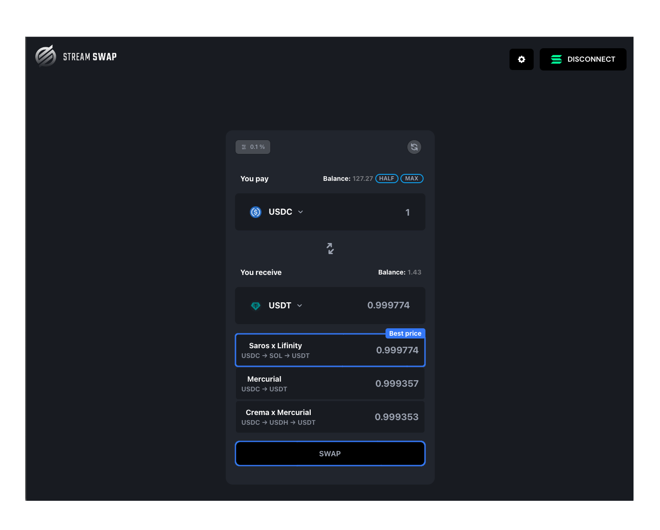Click the Best price badge

point(405,333)
